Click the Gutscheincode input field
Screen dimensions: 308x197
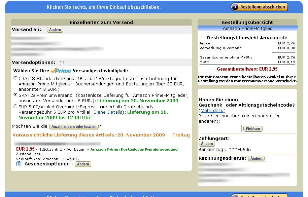click(x=220, y=128)
